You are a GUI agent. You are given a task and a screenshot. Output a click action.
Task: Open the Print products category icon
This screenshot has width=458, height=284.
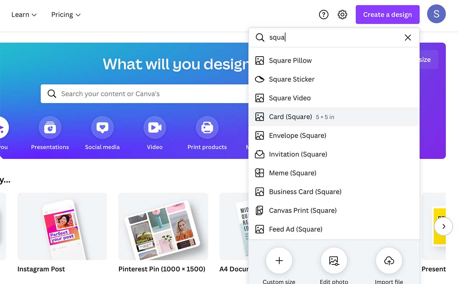point(207,128)
